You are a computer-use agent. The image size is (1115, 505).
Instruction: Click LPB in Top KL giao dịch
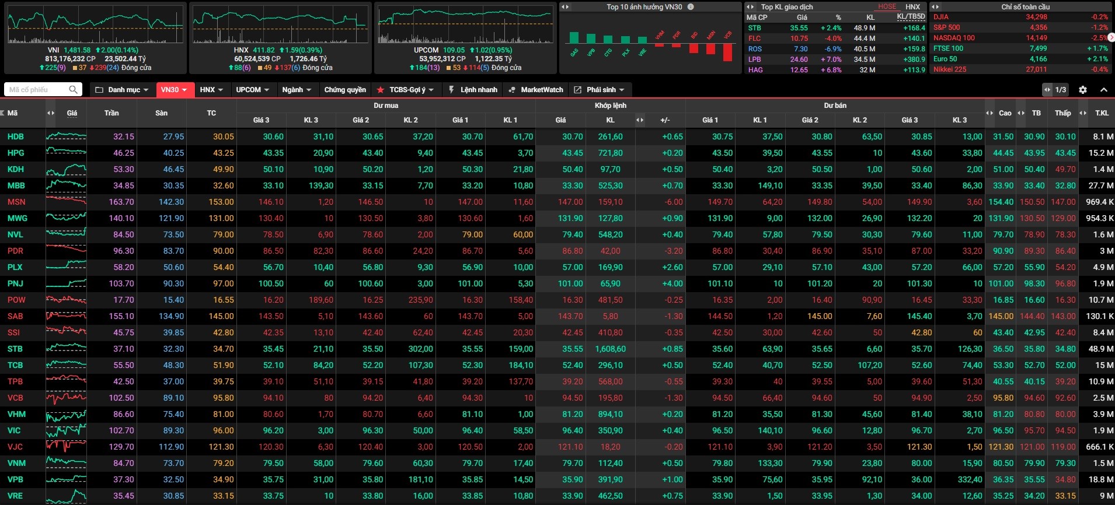pyautogui.click(x=755, y=59)
